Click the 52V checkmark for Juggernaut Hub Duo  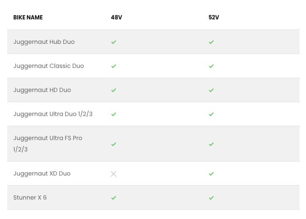pos(211,42)
